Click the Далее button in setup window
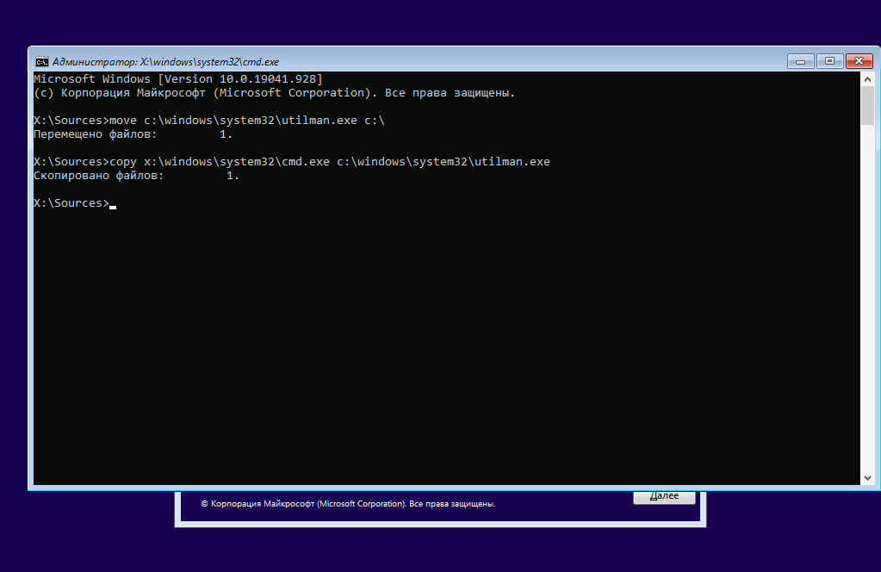This screenshot has width=881, height=572. 664,497
